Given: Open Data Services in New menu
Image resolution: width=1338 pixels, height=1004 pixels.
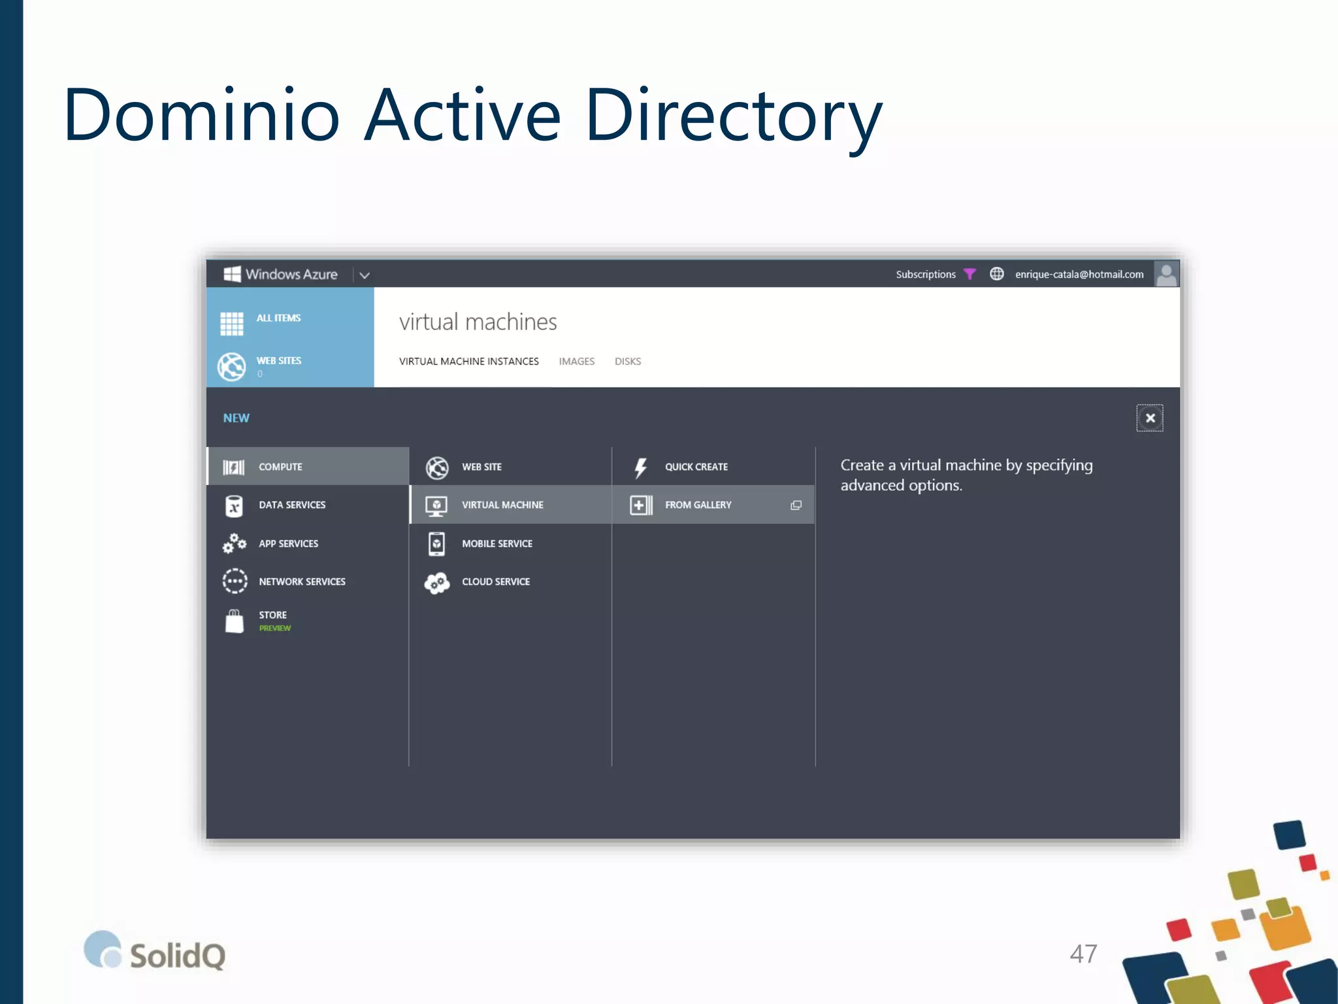Looking at the screenshot, I should click(x=291, y=505).
